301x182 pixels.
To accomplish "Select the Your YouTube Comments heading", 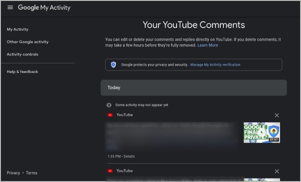I will pyautogui.click(x=194, y=25).
